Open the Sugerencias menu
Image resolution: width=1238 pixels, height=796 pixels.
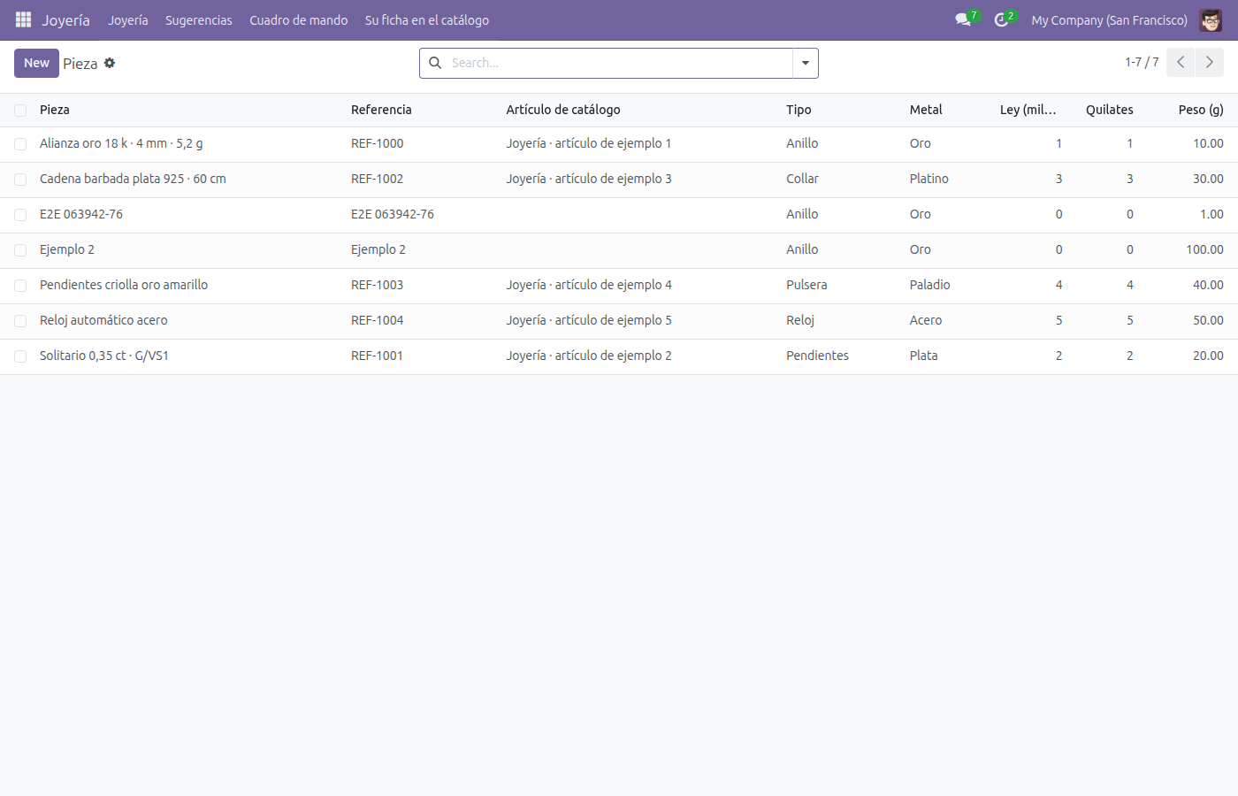tap(199, 19)
